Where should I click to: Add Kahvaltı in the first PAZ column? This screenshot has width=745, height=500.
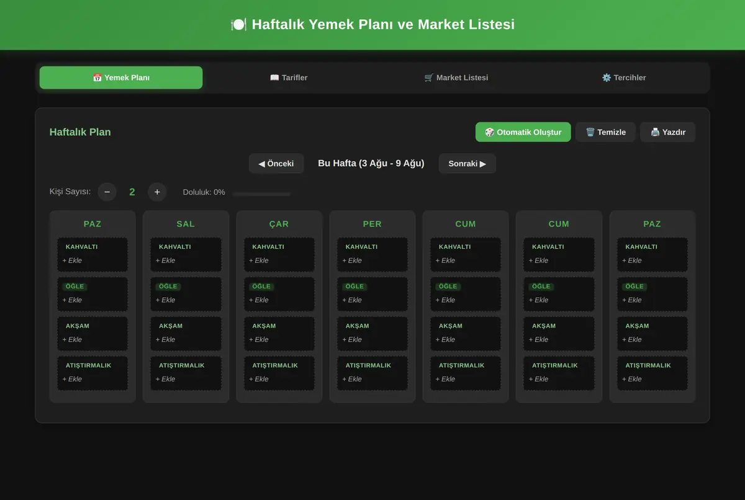coord(93,254)
